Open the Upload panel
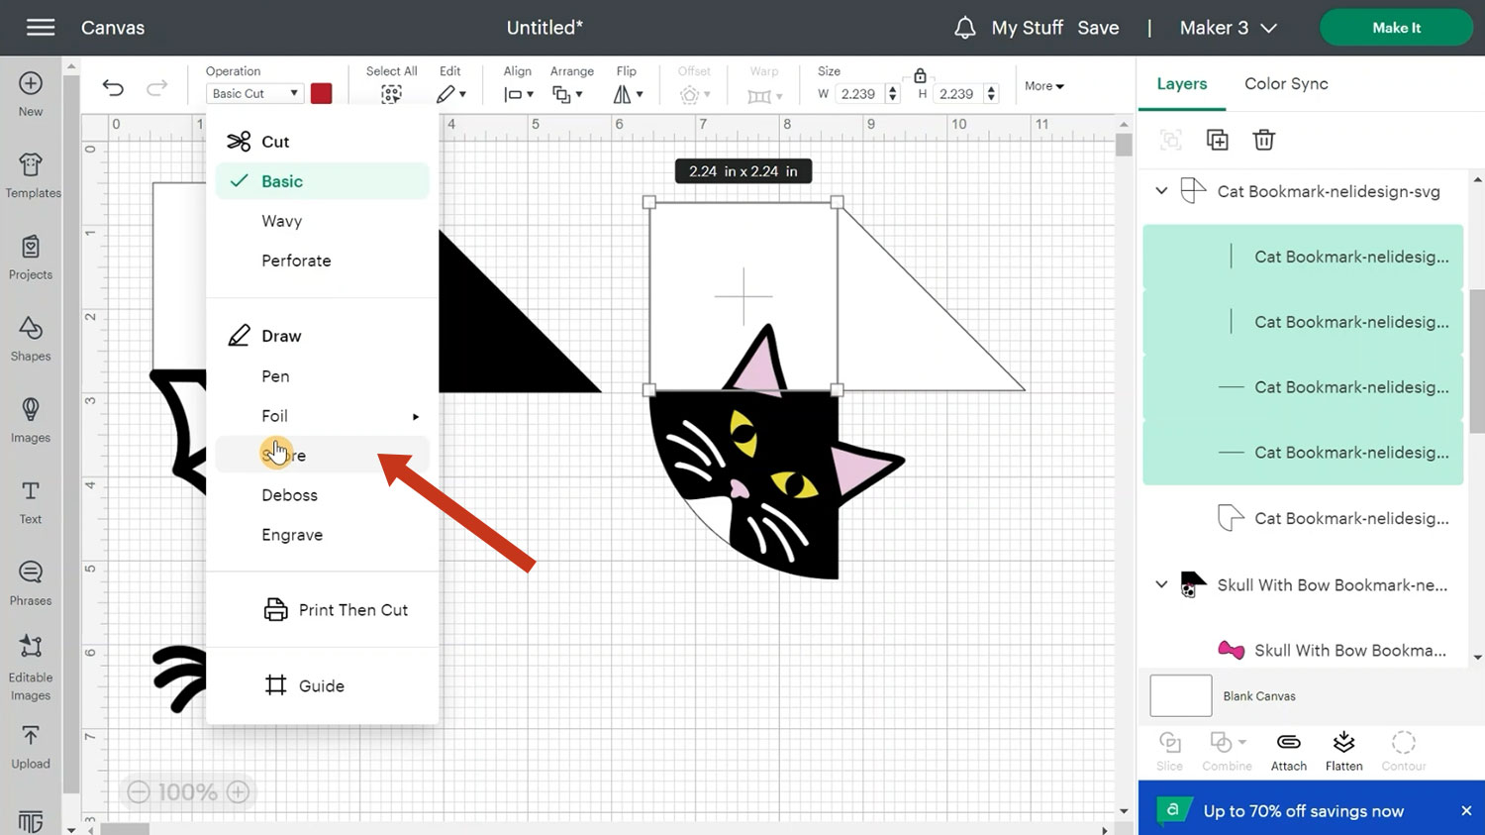Viewport: 1485px width, 835px height. coord(31,746)
